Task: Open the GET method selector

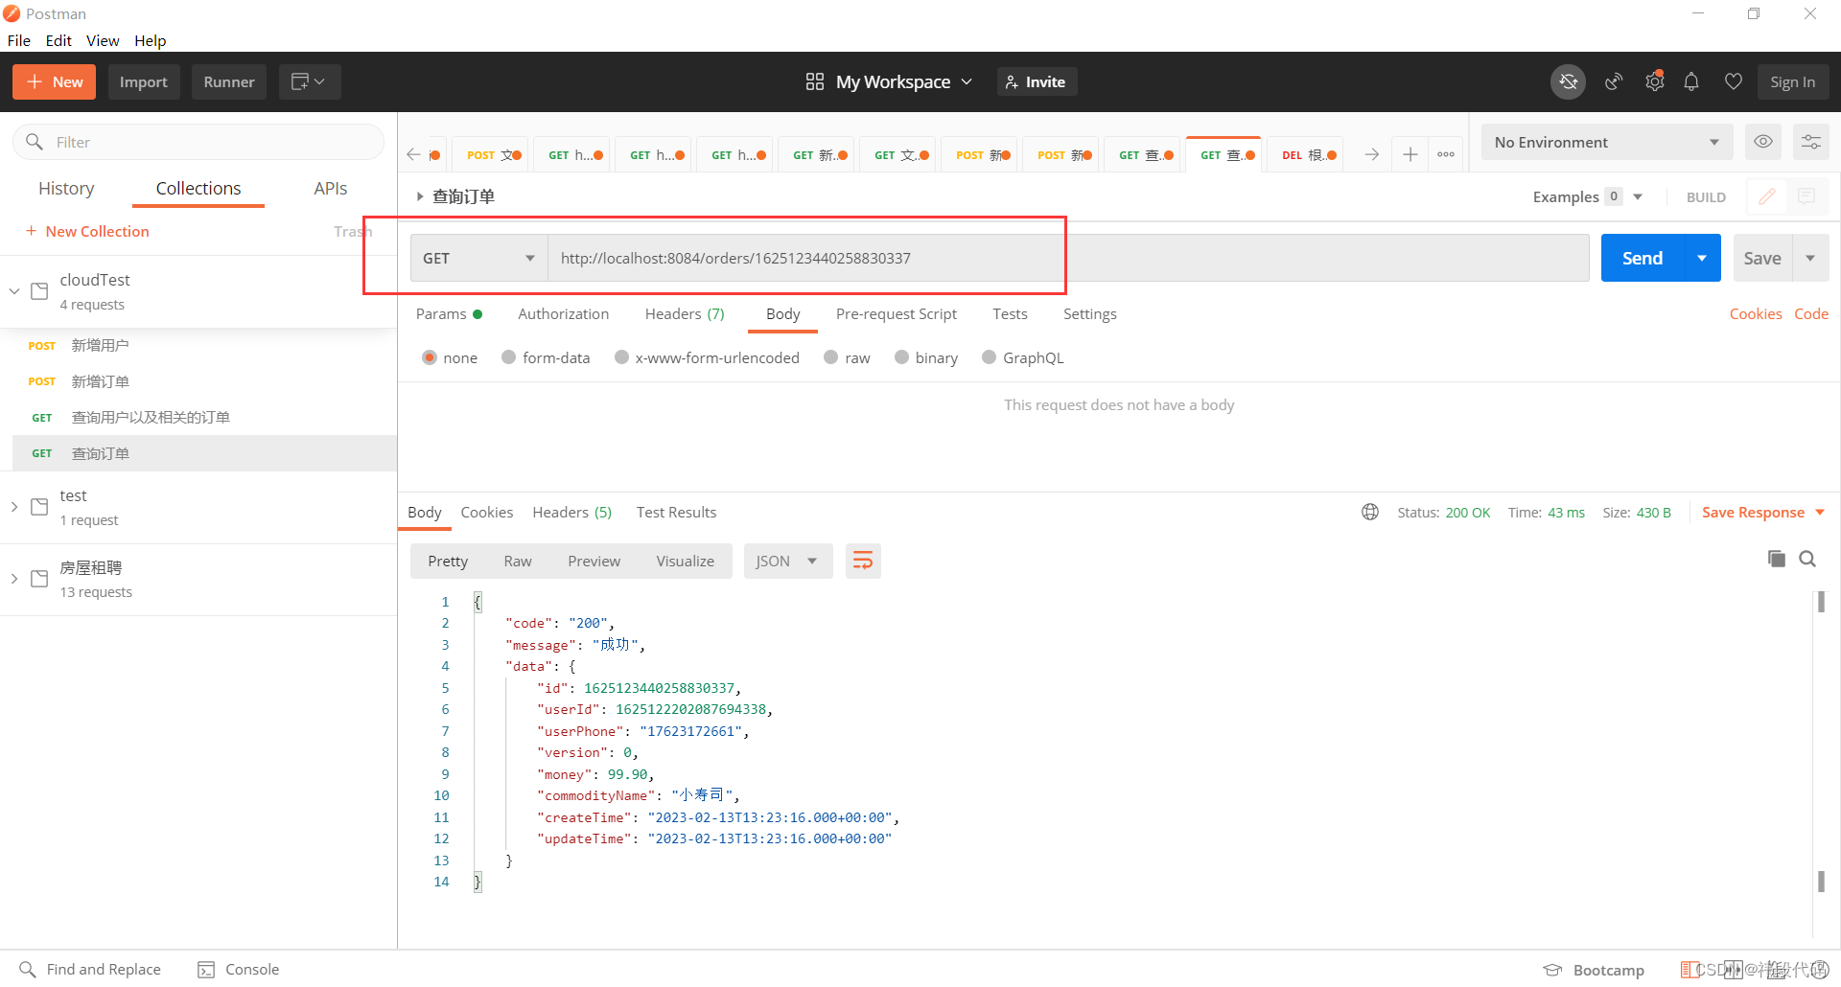Action: (478, 257)
